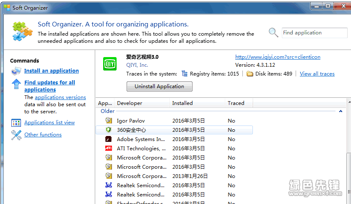Open the iqiyi.com website link
This screenshot has height=204, width=351.
[x=278, y=57]
